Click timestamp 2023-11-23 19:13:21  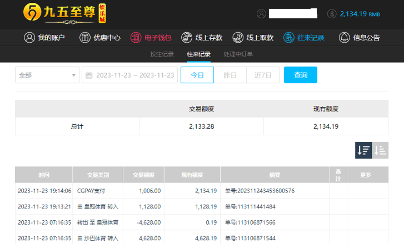44,206
